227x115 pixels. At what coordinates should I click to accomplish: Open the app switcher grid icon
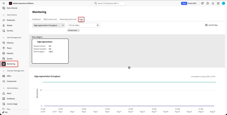pyautogui.click(x=218, y=3)
